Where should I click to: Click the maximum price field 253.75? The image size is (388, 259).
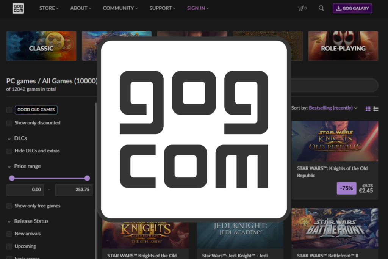74,190
